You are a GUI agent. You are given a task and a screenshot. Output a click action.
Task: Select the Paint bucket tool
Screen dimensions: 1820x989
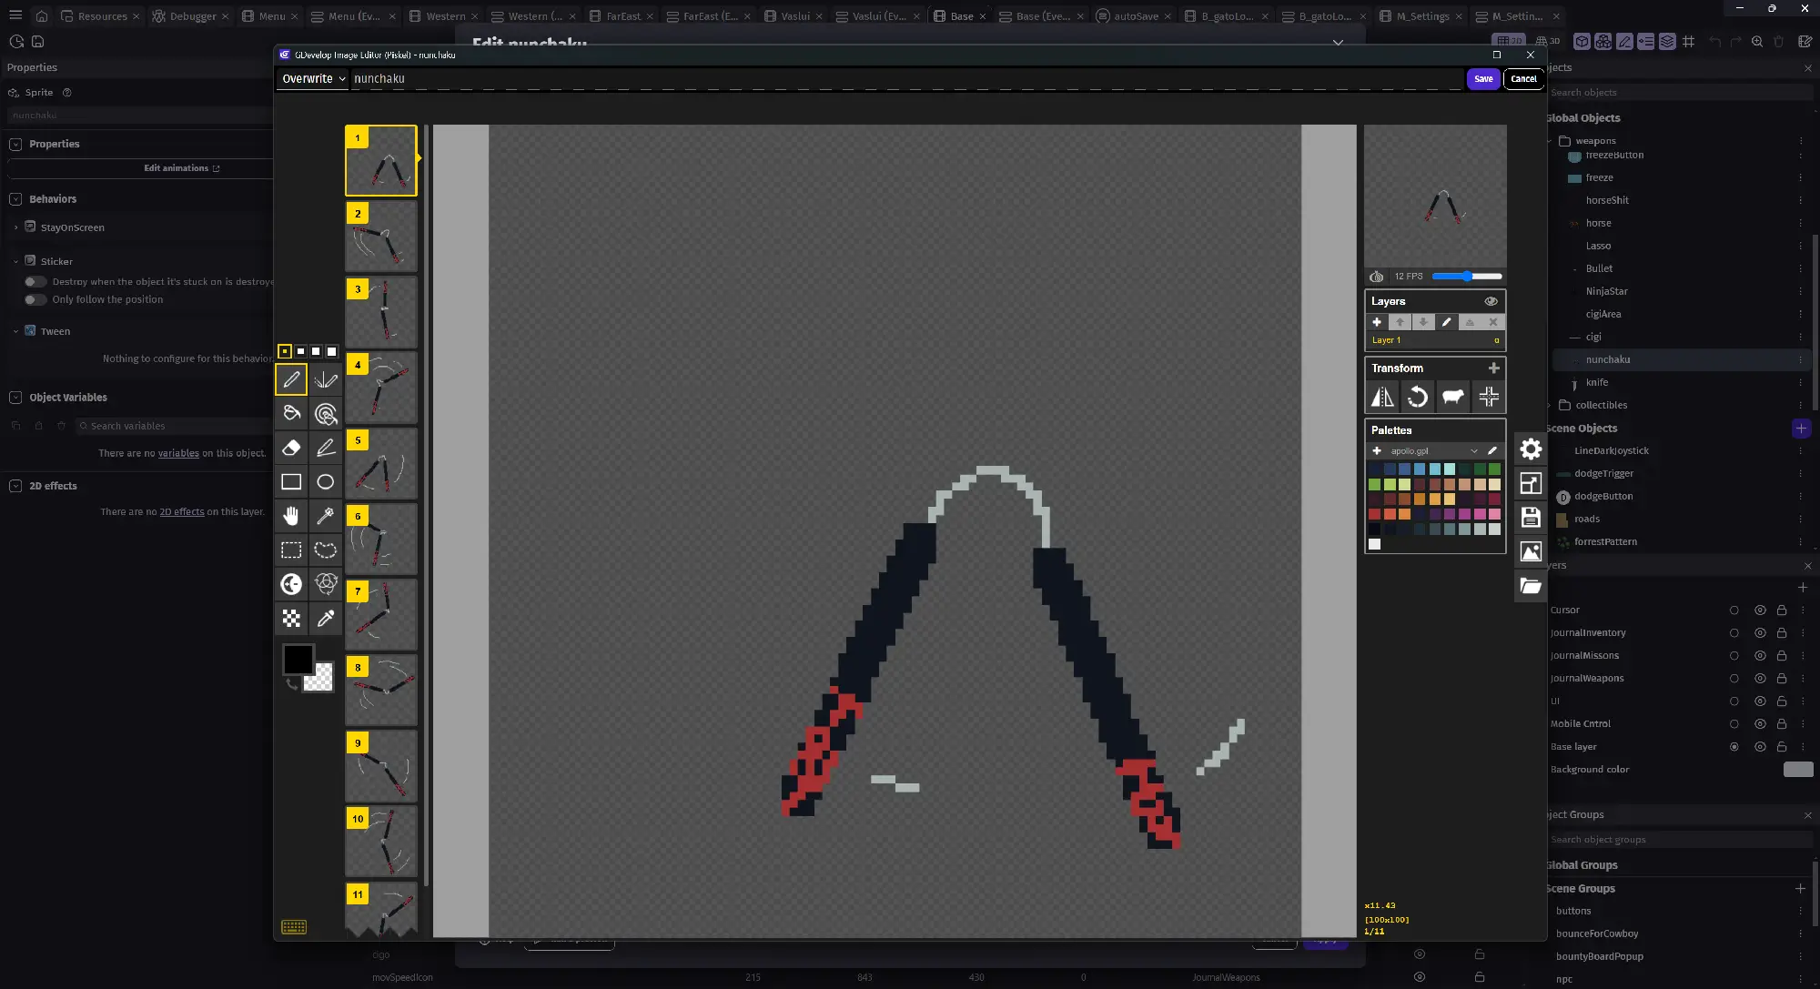point(291,413)
